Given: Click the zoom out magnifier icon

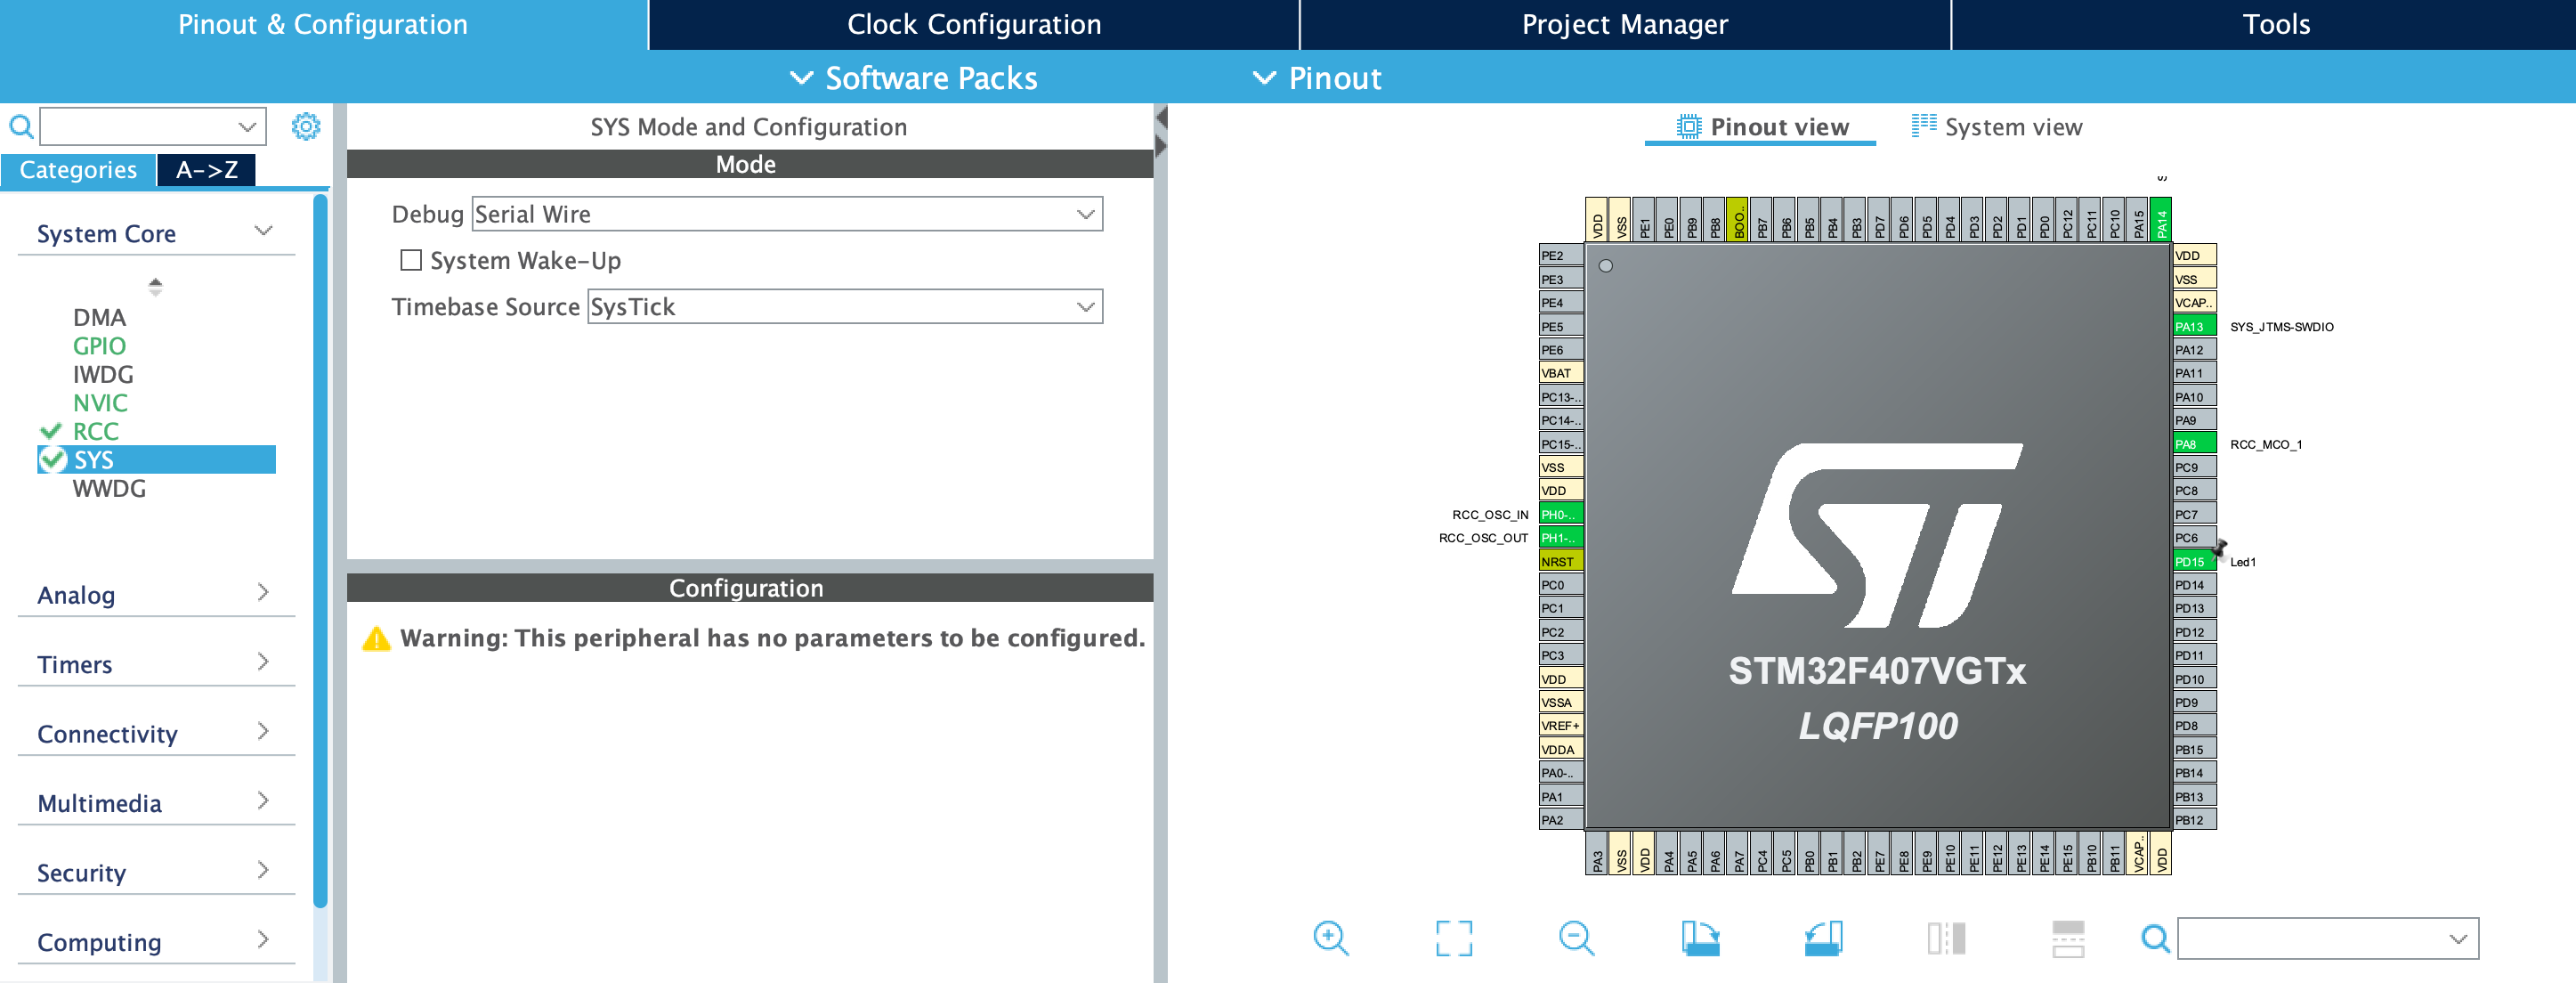Looking at the screenshot, I should pos(1576,938).
